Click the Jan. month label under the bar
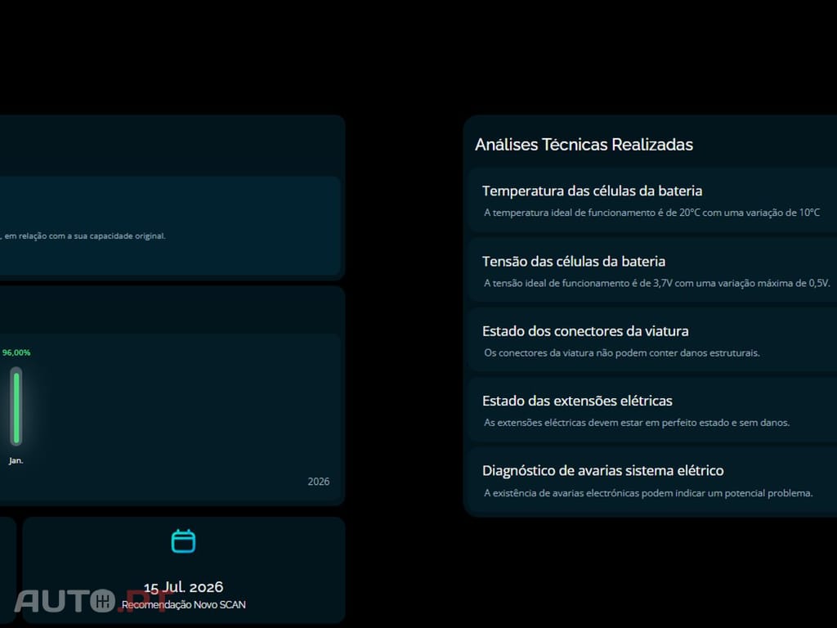This screenshot has height=628, width=837. click(16, 460)
